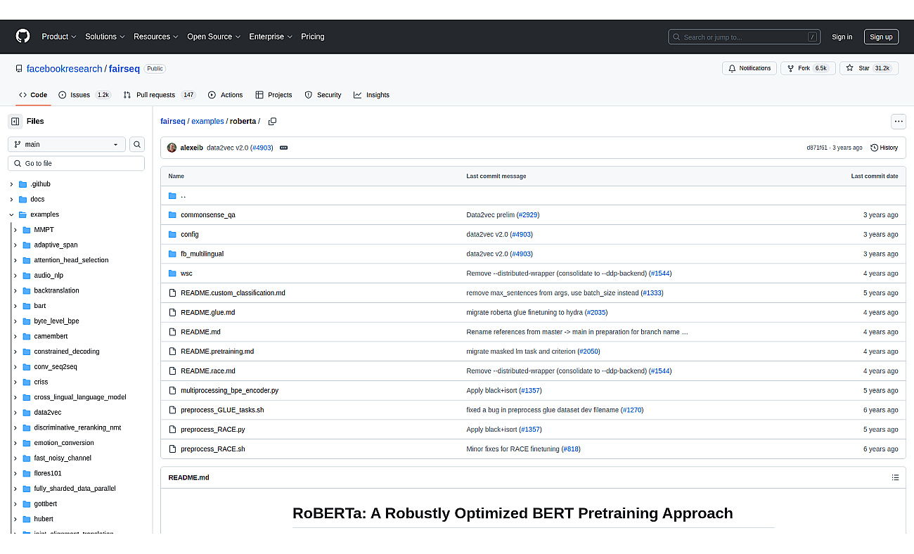This screenshot has height=554, width=914.
Task: Expand the data2vec folder chevron
Action: point(15,413)
